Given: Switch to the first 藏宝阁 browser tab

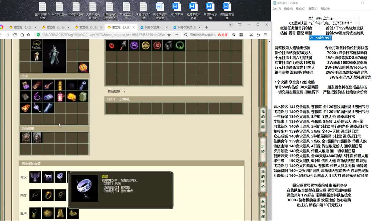Looking at the screenshot, I should tap(22, 27).
